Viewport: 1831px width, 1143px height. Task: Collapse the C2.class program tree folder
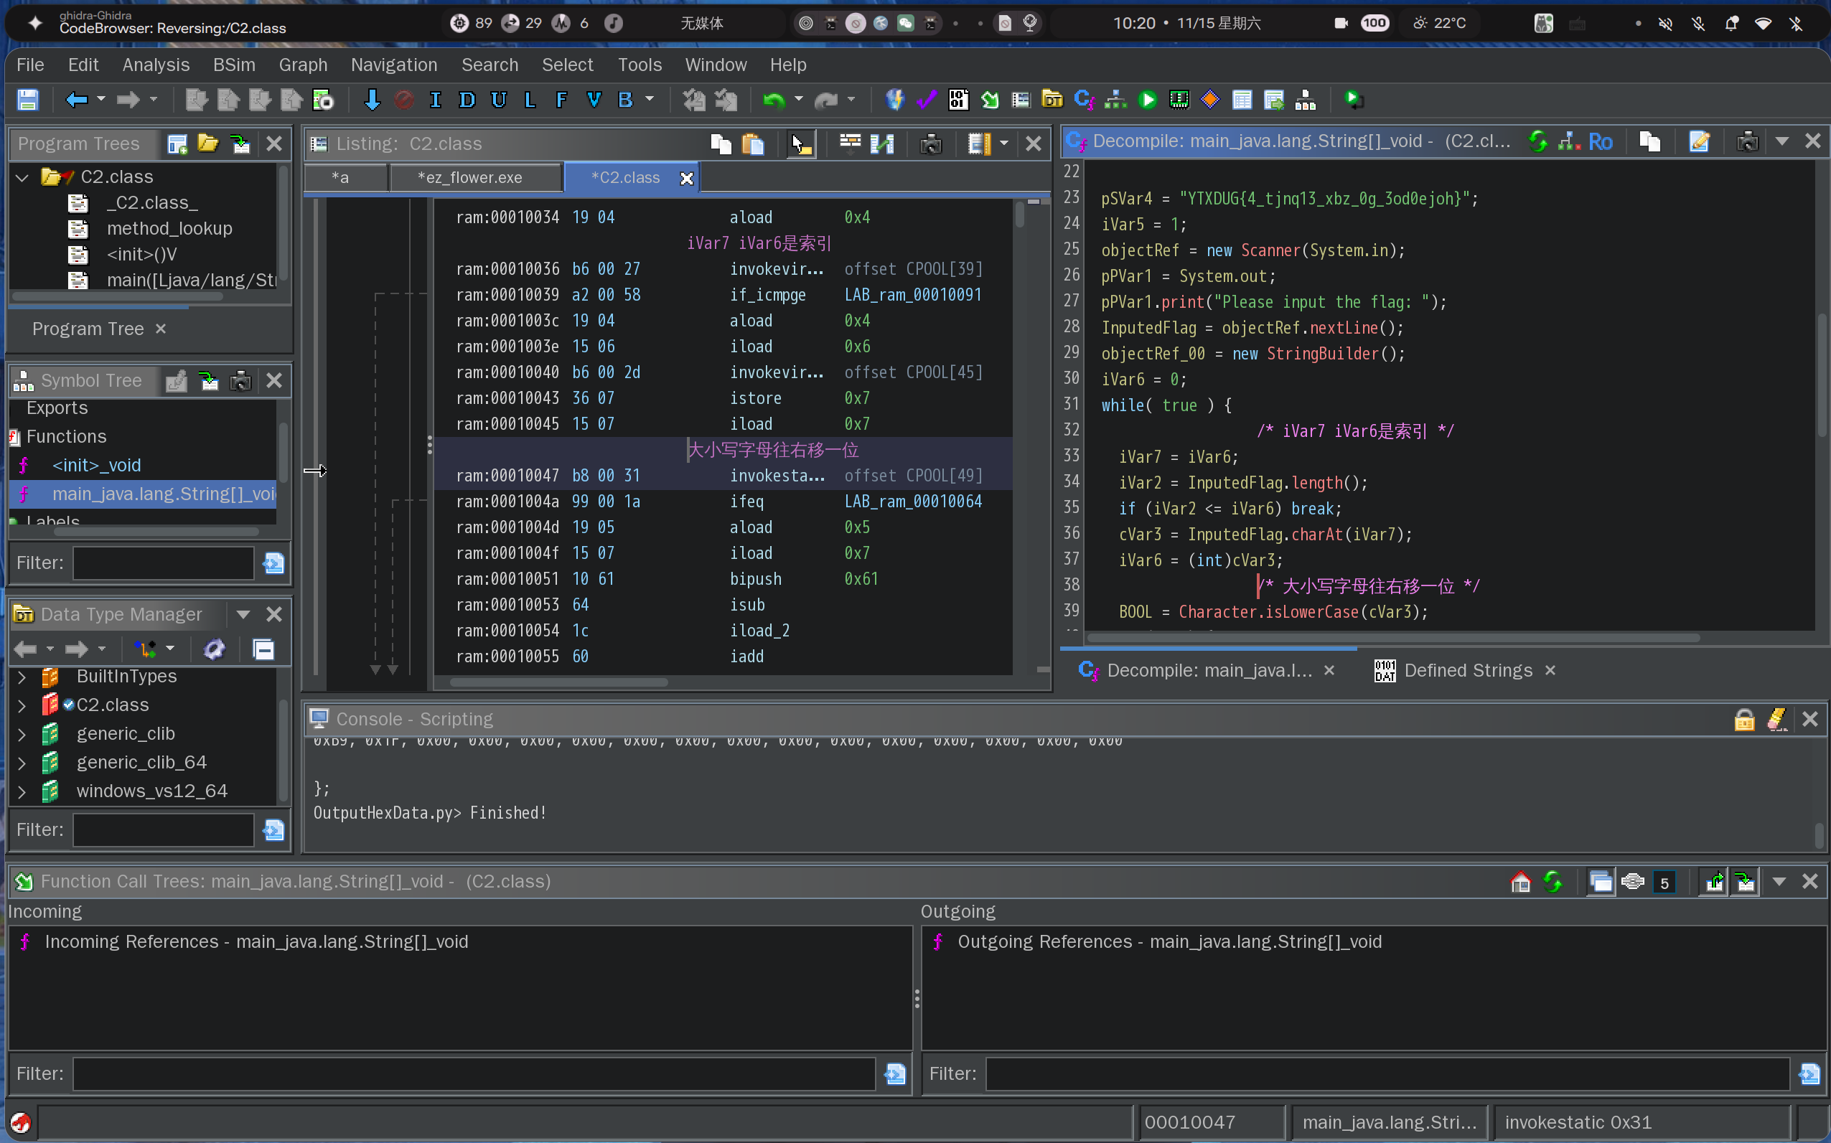click(22, 177)
